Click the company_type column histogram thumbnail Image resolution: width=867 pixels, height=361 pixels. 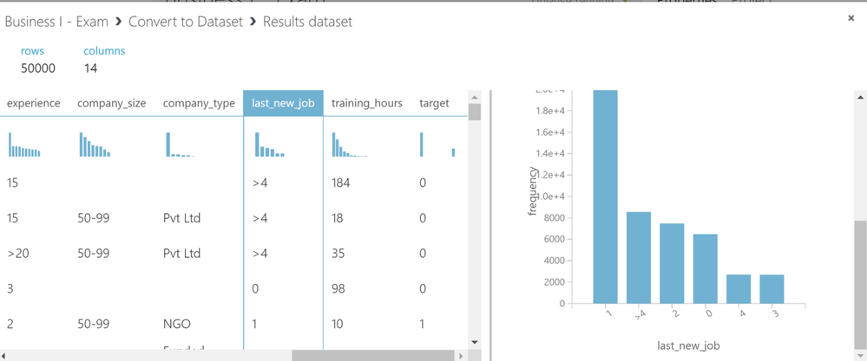click(181, 145)
